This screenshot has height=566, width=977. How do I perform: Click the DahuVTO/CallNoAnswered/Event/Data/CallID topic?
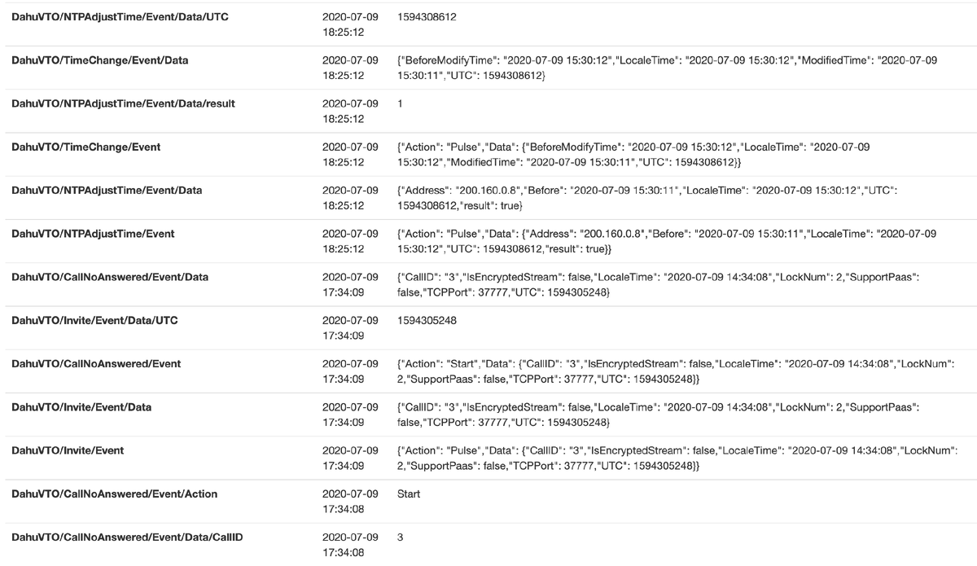click(127, 537)
